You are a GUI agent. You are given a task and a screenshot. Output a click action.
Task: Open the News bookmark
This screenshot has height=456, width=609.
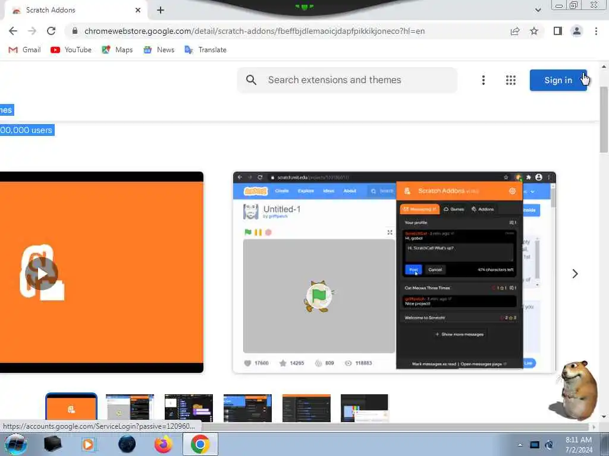(x=159, y=50)
